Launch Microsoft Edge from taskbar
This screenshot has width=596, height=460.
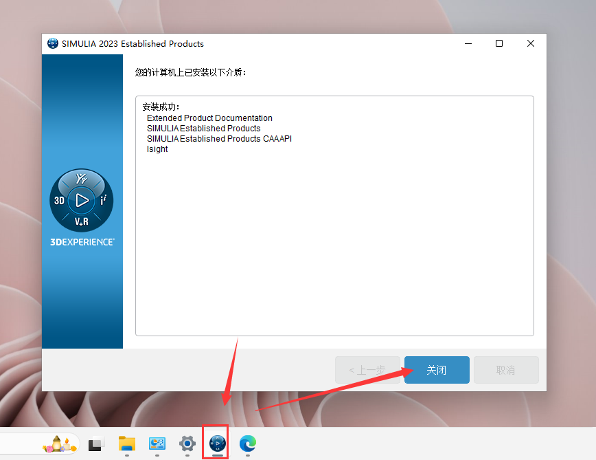click(x=248, y=443)
